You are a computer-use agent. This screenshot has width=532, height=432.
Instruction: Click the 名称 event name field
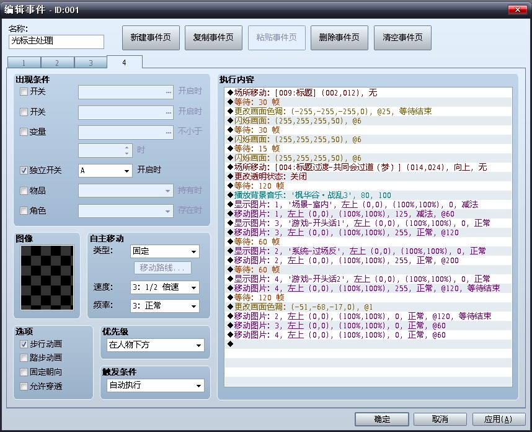pos(56,42)
